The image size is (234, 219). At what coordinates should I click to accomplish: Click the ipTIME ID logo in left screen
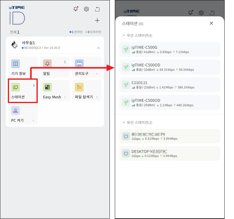(17, 16)
